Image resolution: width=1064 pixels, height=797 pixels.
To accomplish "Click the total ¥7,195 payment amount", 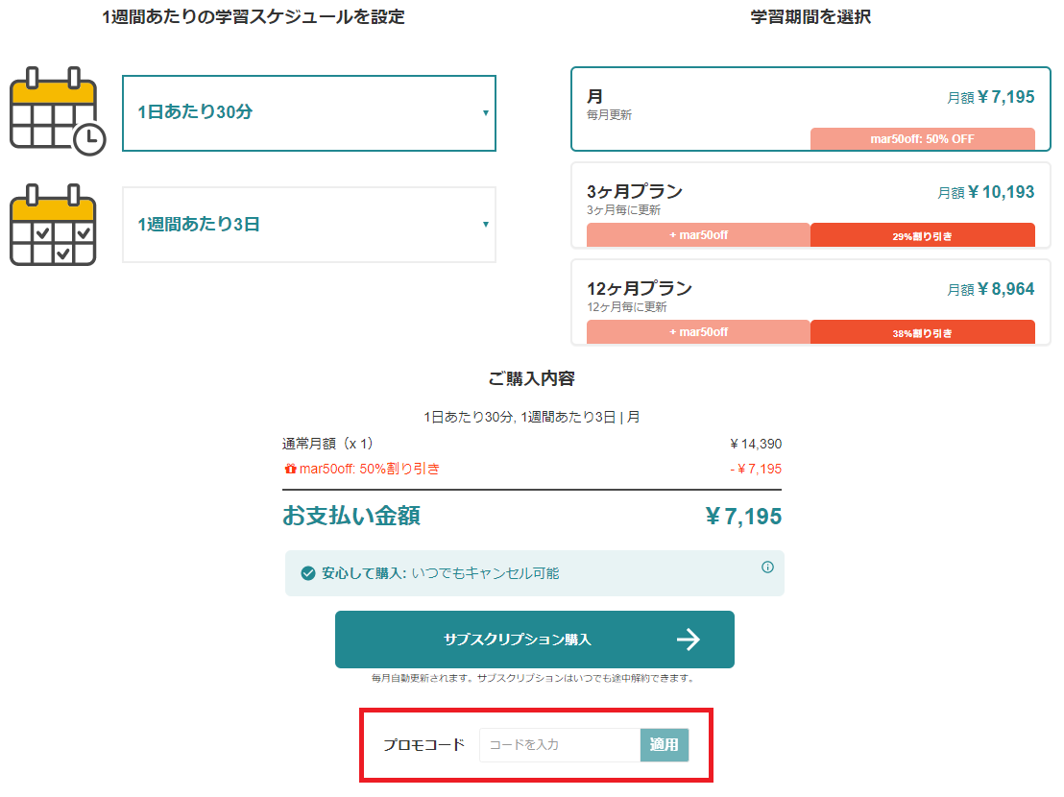I will coord(743,517).
